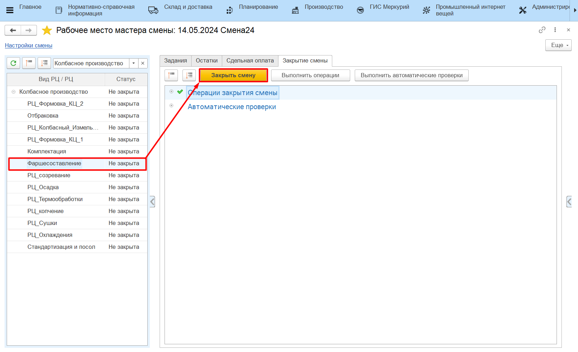Open the three-dot options menu icon

click(x=555, y=30)
